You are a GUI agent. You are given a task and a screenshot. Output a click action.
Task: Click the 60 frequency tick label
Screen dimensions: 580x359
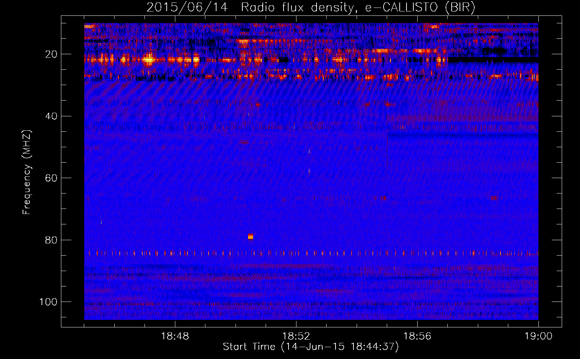[x=51, y=178]
